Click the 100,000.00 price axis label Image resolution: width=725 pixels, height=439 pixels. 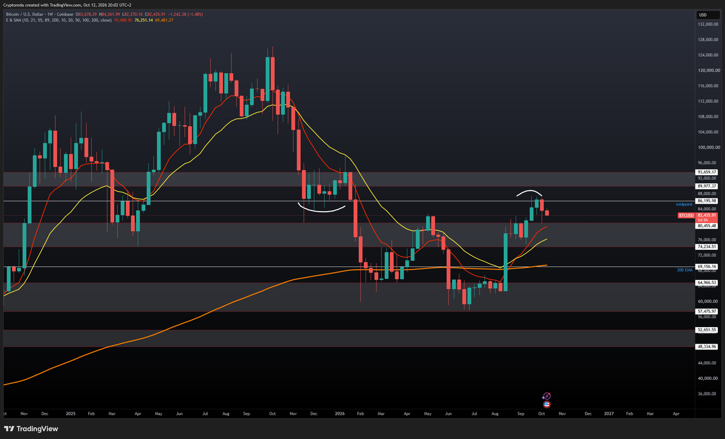click(x=707, y=148)
